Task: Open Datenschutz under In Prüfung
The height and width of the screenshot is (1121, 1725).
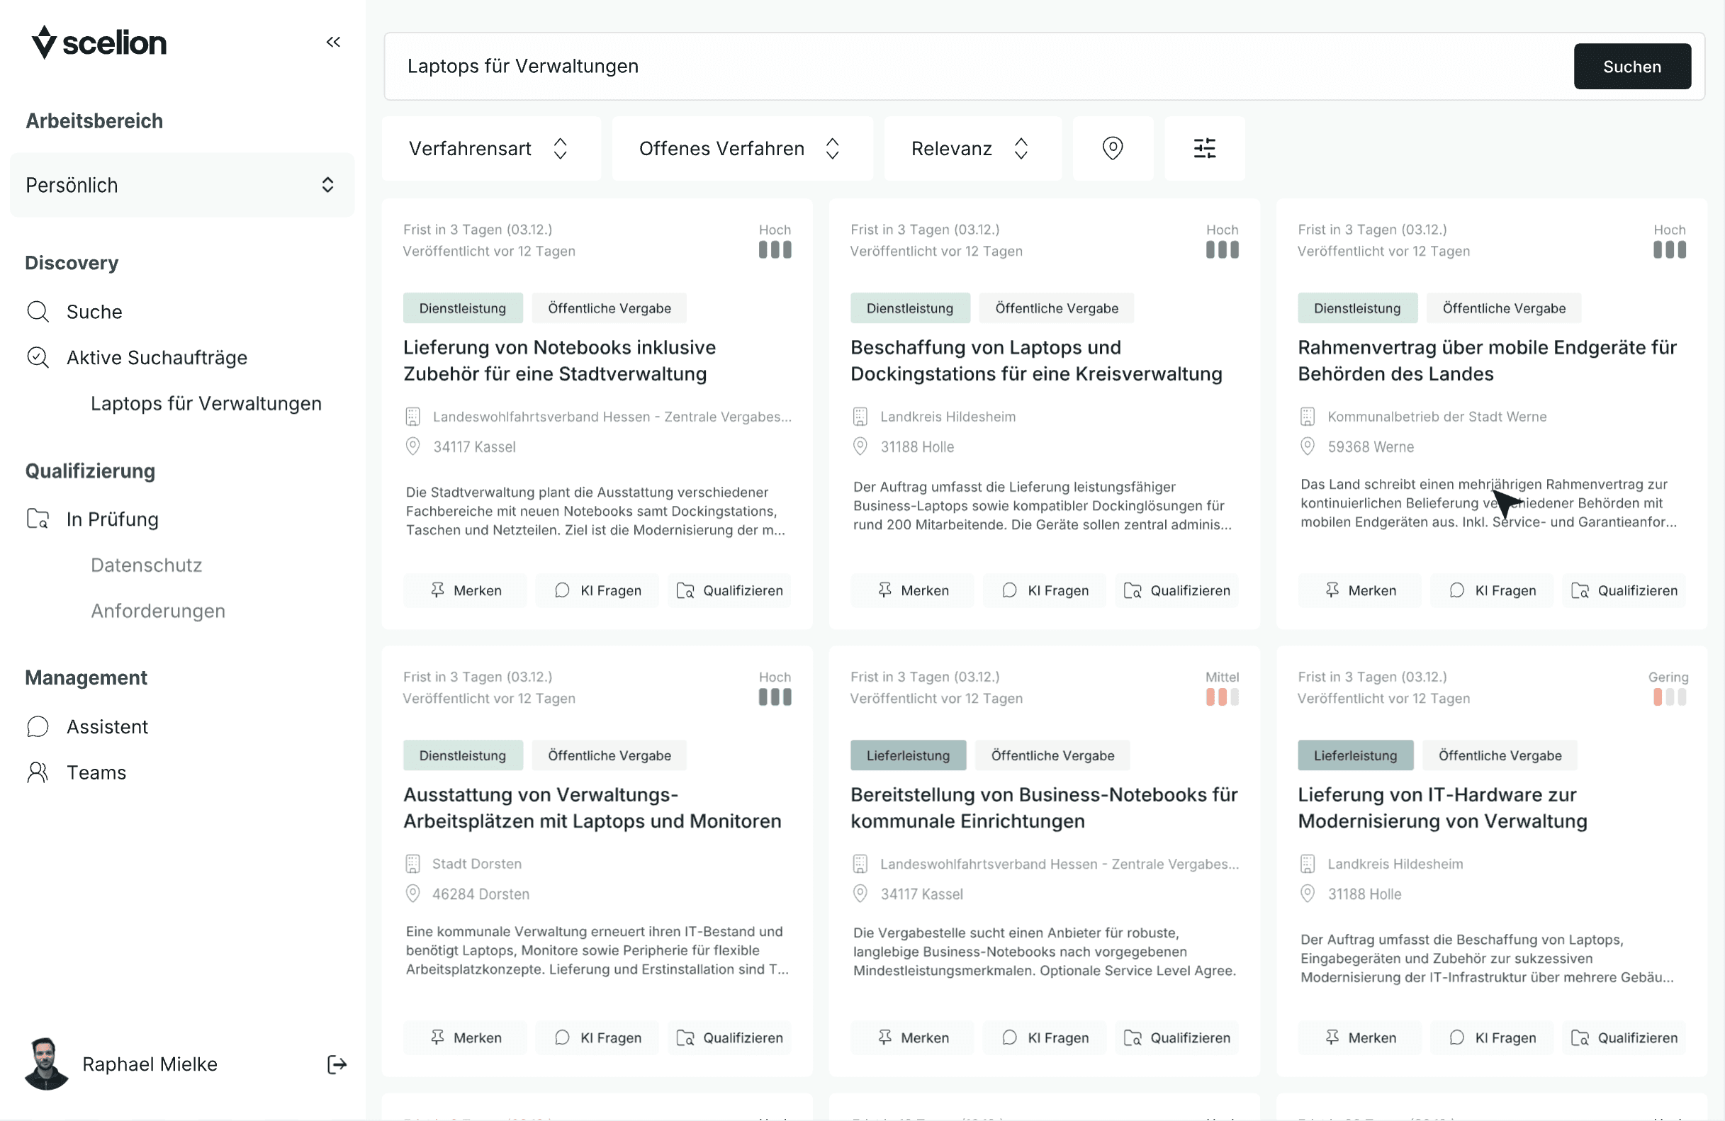Action: (x=146, y=565)
